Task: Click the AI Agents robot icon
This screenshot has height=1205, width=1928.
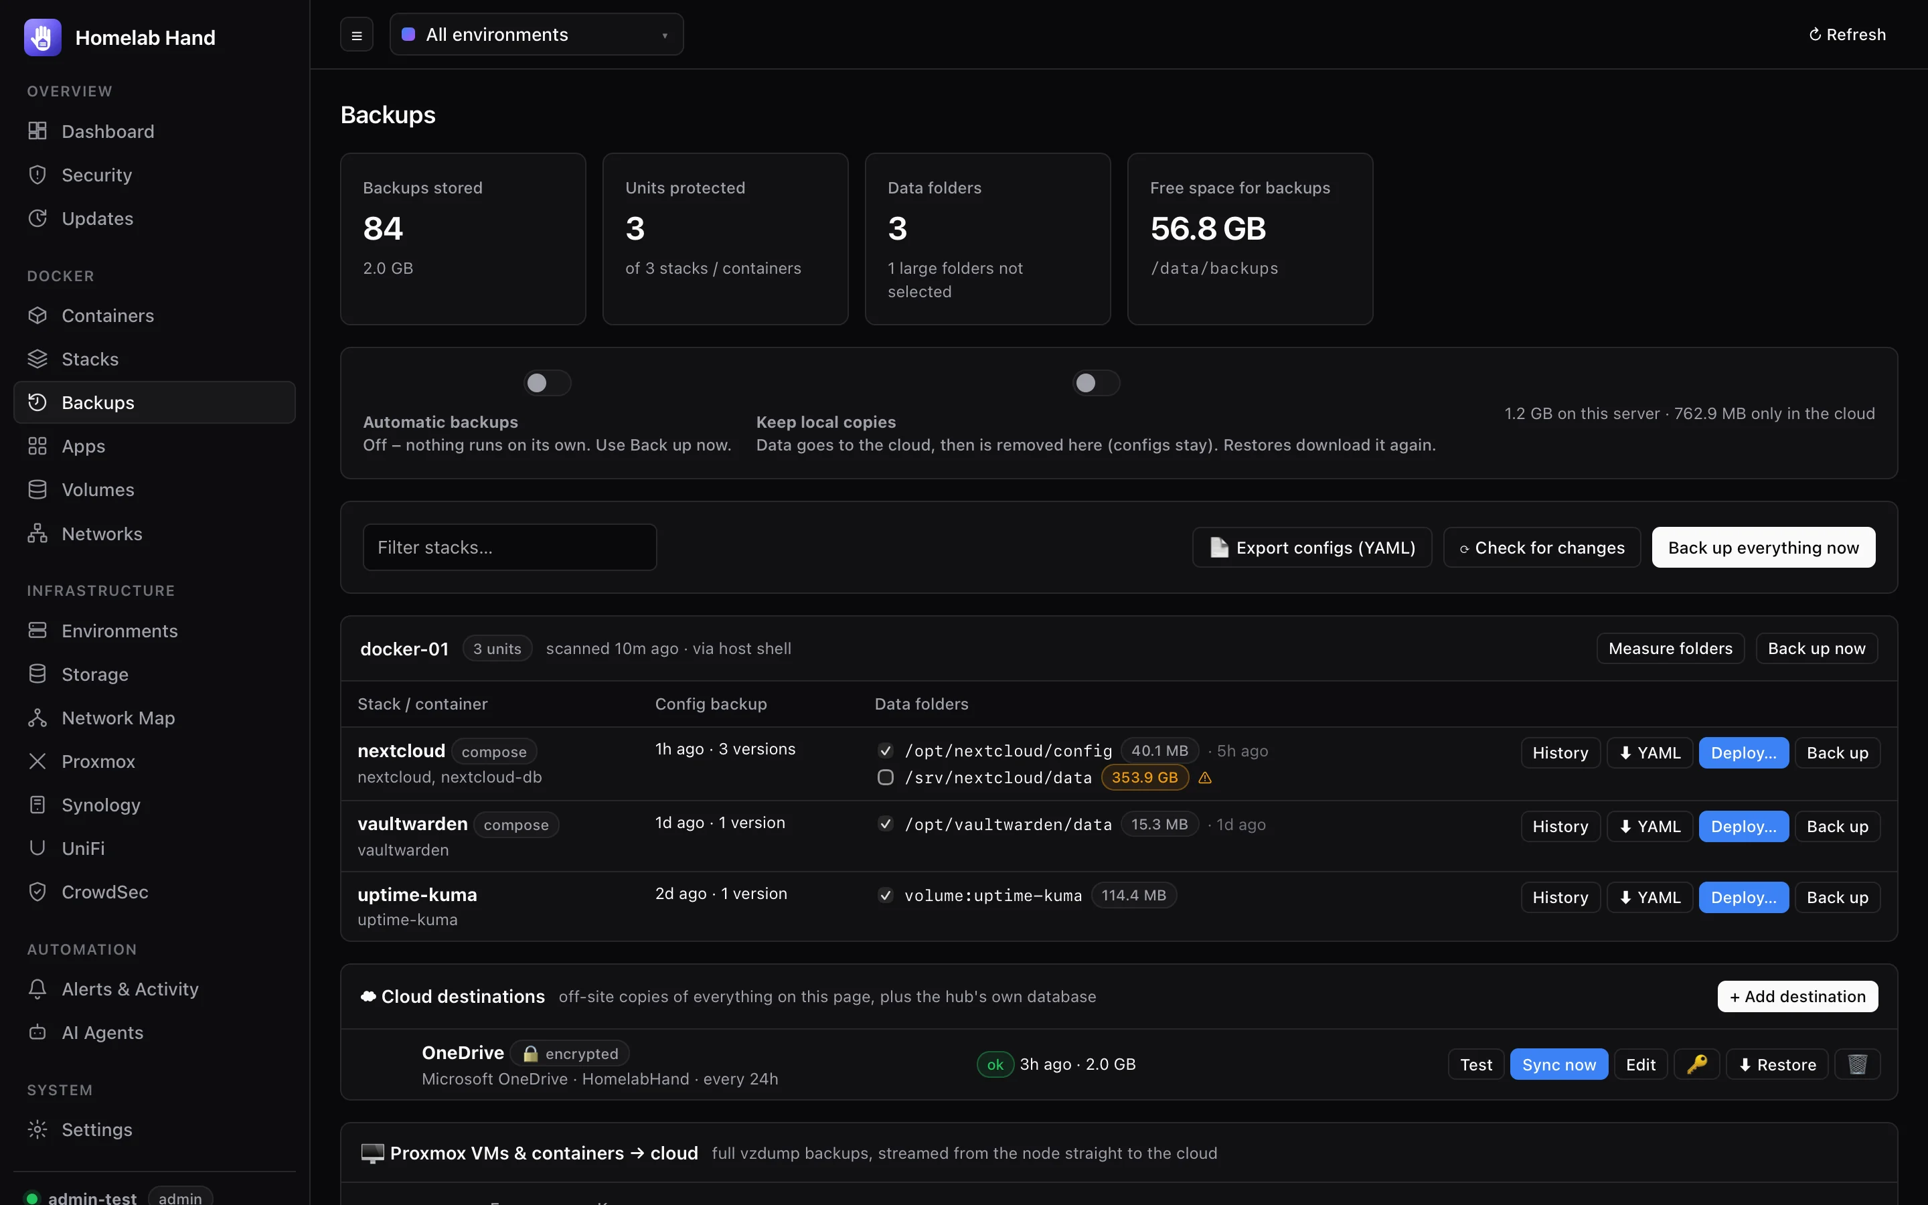Action: 37,1033
